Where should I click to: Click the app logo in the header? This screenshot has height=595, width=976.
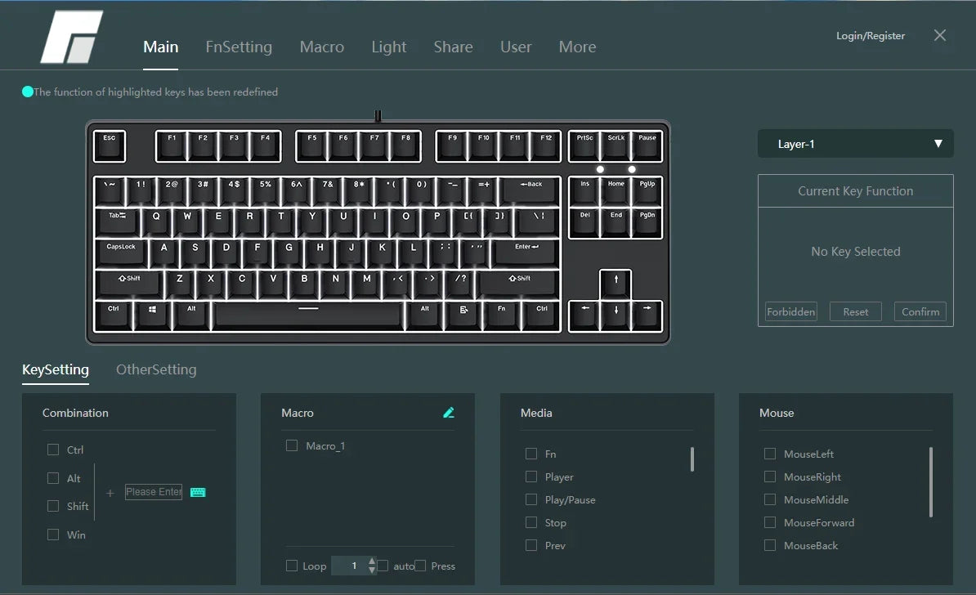[72, 37]
